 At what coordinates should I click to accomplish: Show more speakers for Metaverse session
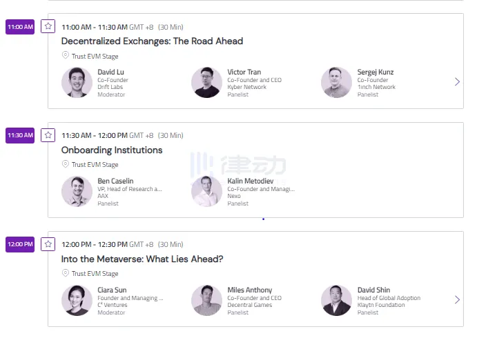click(x=457, y=299)
